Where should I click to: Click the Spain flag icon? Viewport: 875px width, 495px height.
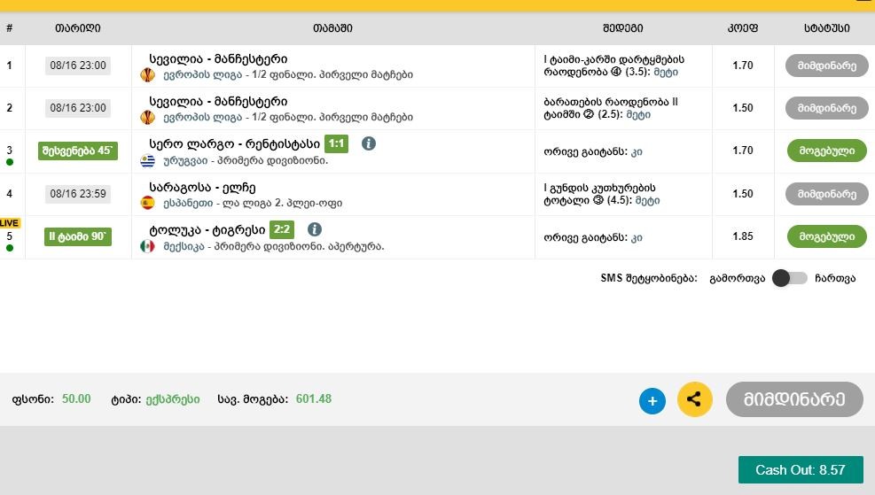(x=147, y=203)
